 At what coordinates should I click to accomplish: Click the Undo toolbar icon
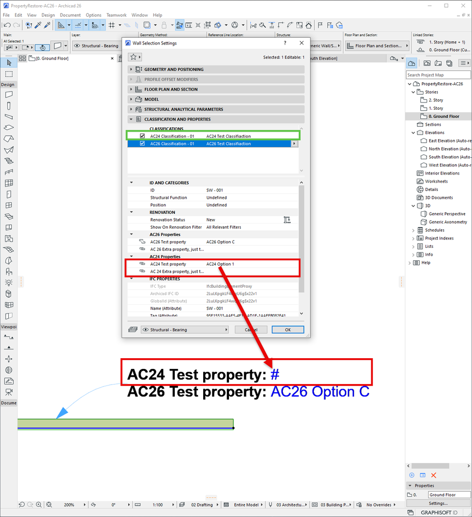coord(7,25)
